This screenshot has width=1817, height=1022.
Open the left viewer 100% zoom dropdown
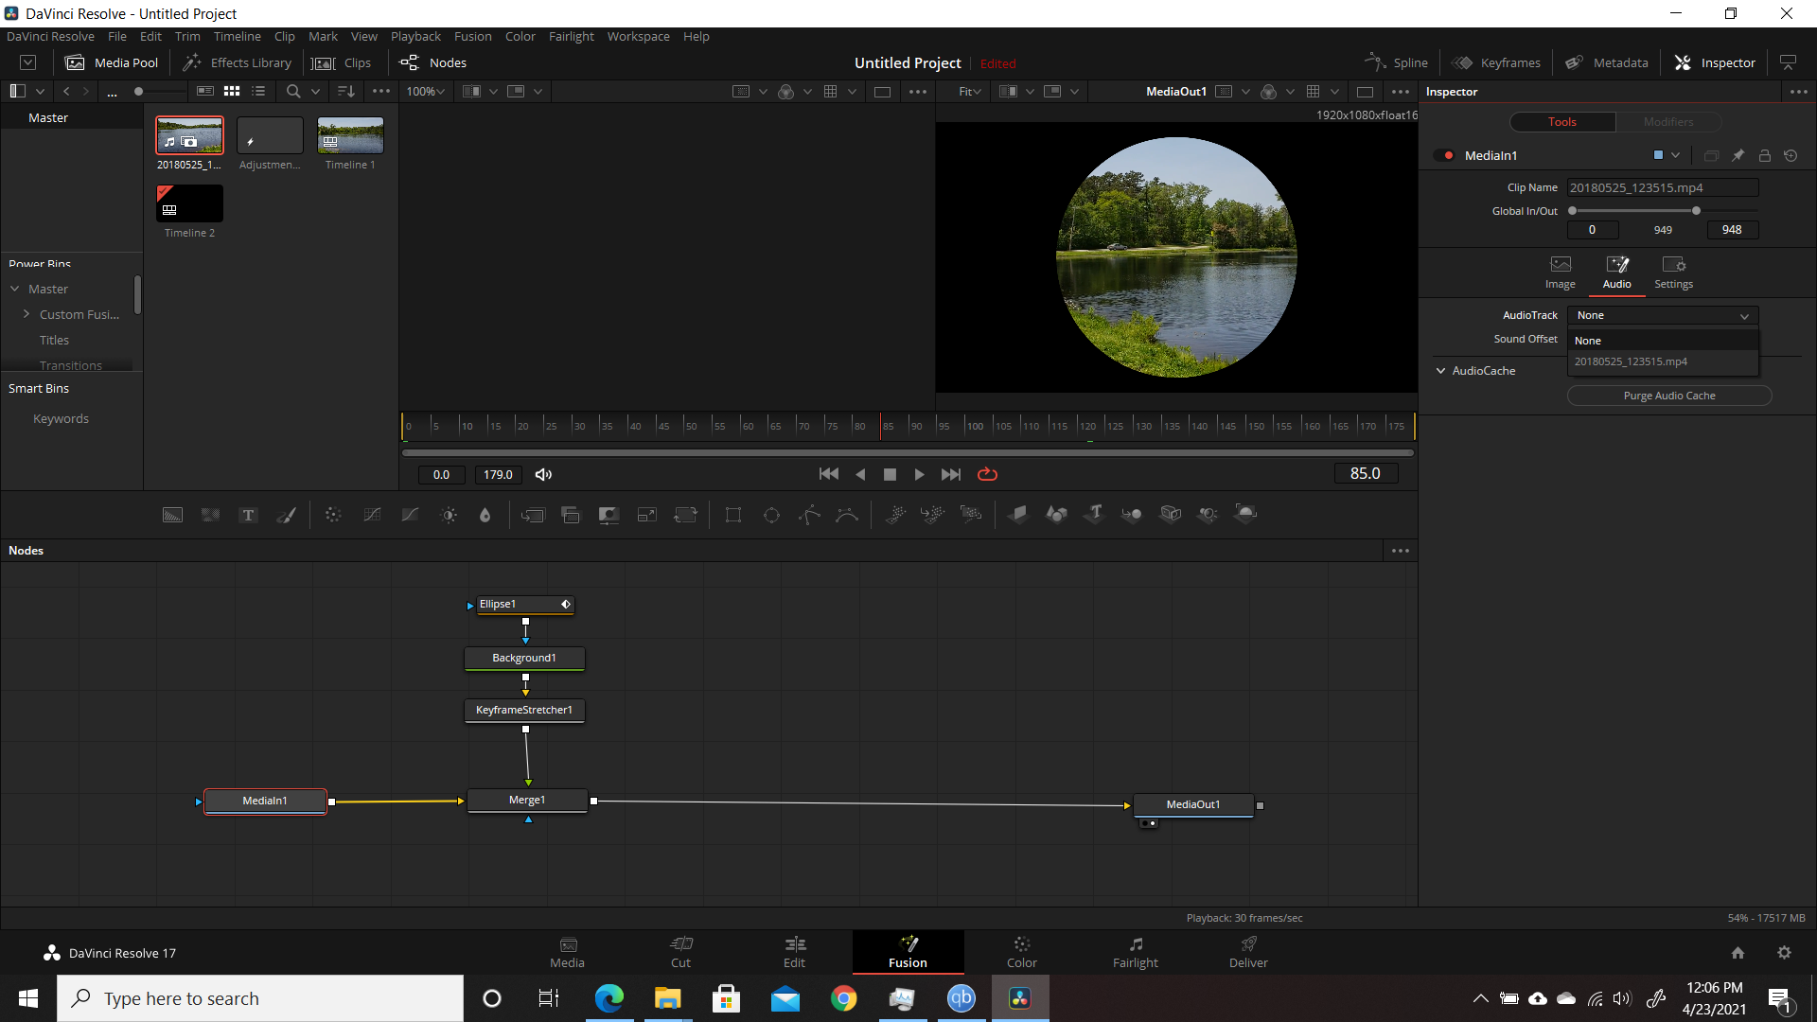425,91
